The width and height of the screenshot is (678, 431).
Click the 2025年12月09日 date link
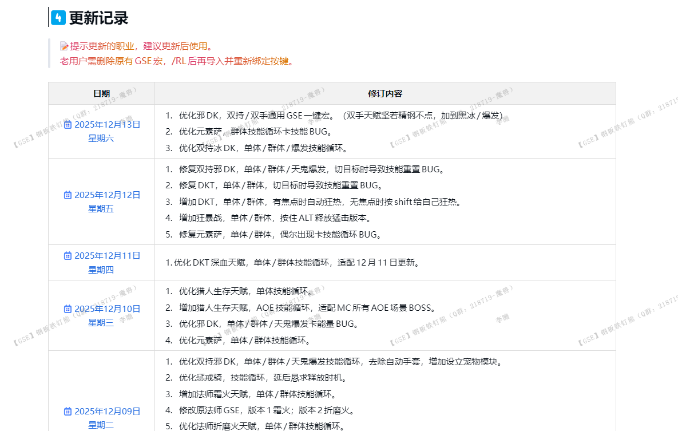click(108, 411)
